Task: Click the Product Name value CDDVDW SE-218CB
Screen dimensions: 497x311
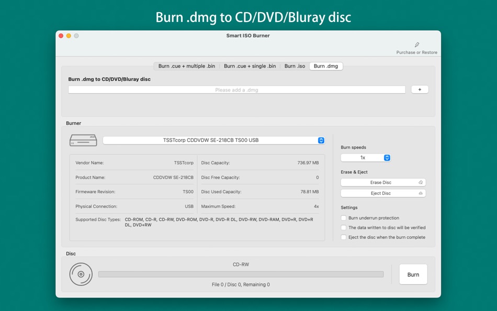Action: (173, 177)
